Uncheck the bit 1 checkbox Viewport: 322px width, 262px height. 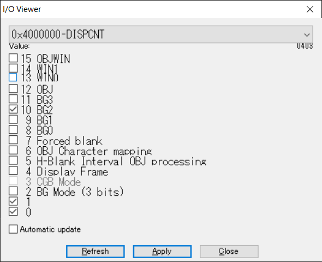pyautogui.click(x=13, y=201)
